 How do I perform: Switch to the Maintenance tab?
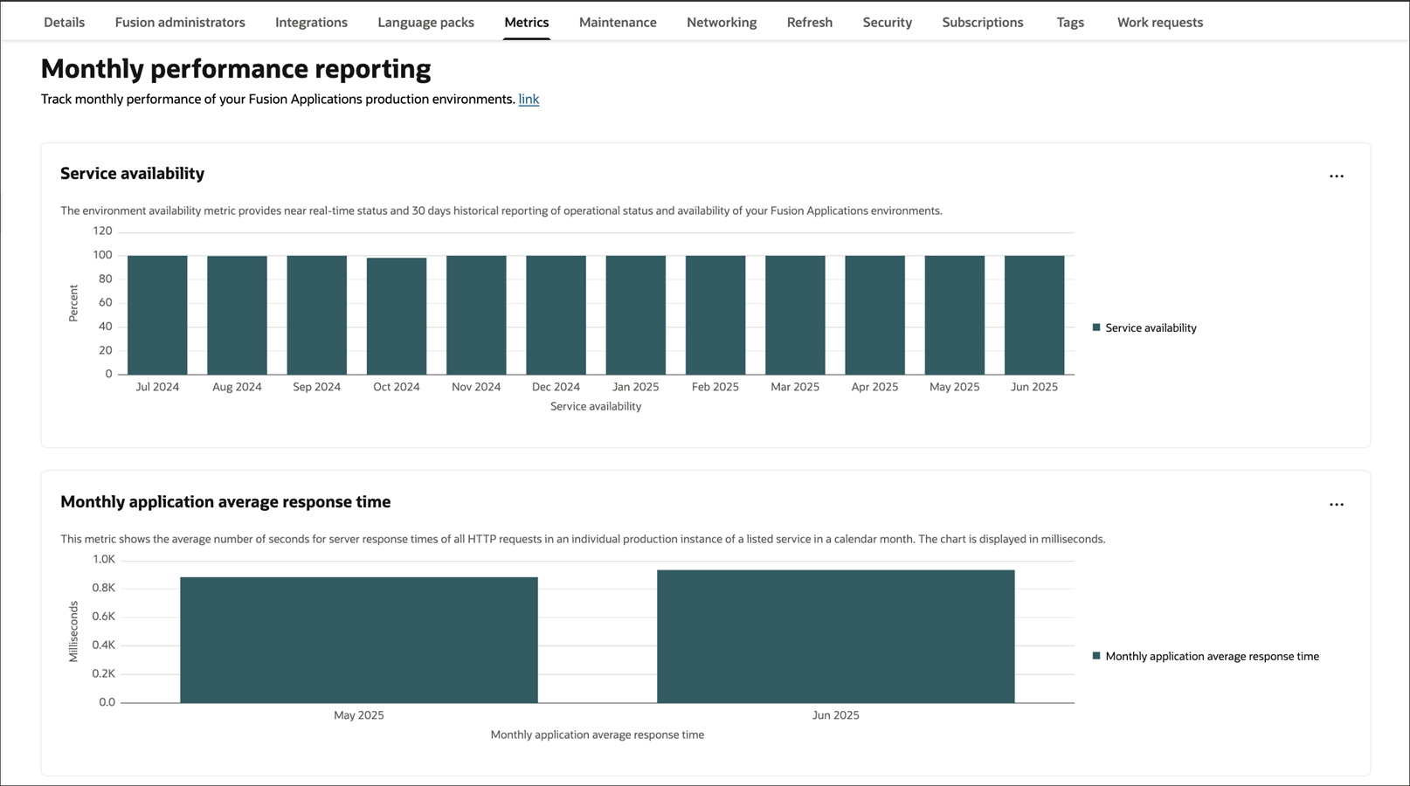(617, 22)
